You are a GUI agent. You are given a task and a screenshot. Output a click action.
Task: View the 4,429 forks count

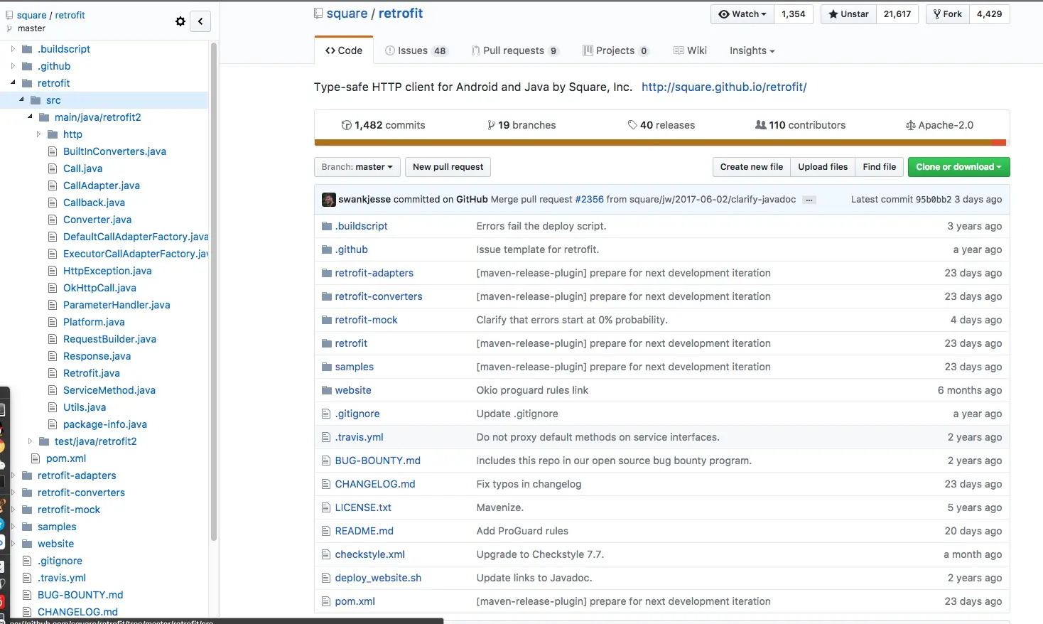click(990, 14)
